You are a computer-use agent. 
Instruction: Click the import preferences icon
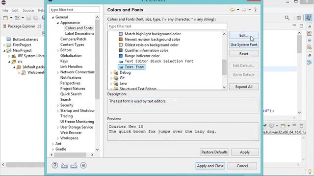coord(64,165)
